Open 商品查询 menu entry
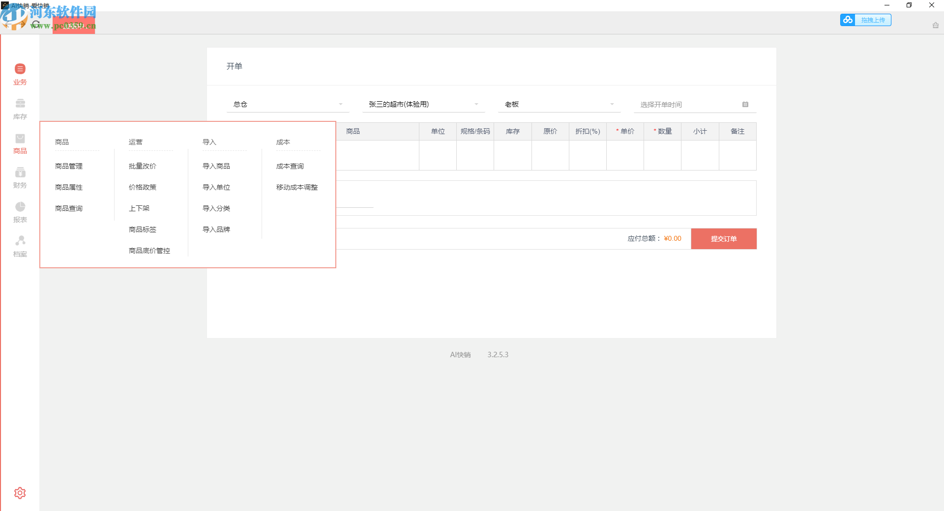The image size is (944, 511). (x=69, y=208)
